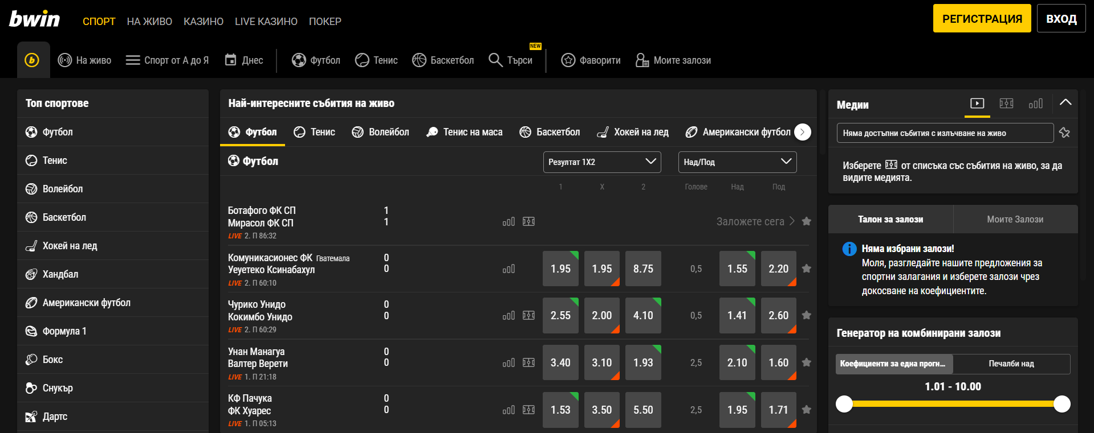Open the 'Резултат 1X2' market dropdown
Screen dimensions: 1094x433
602,162
